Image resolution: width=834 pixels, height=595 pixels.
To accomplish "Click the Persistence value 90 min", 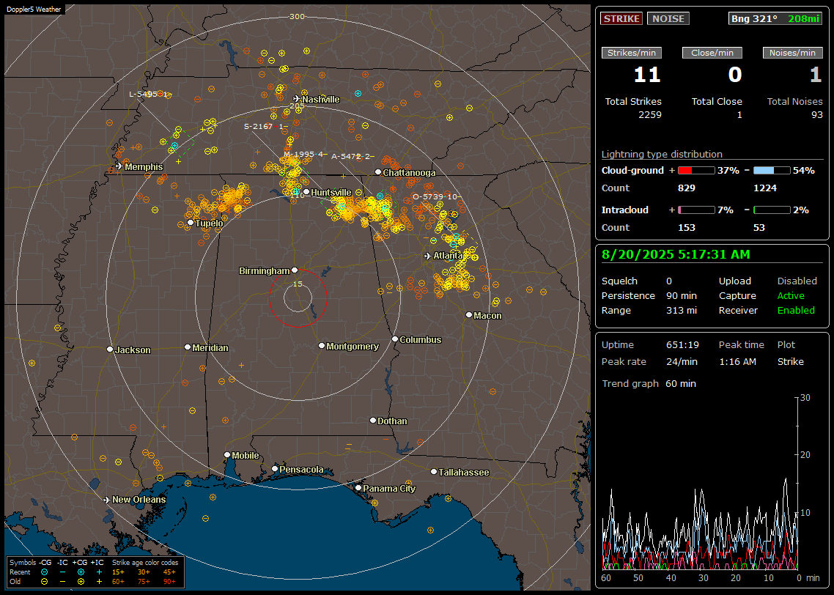I will 682,295.
